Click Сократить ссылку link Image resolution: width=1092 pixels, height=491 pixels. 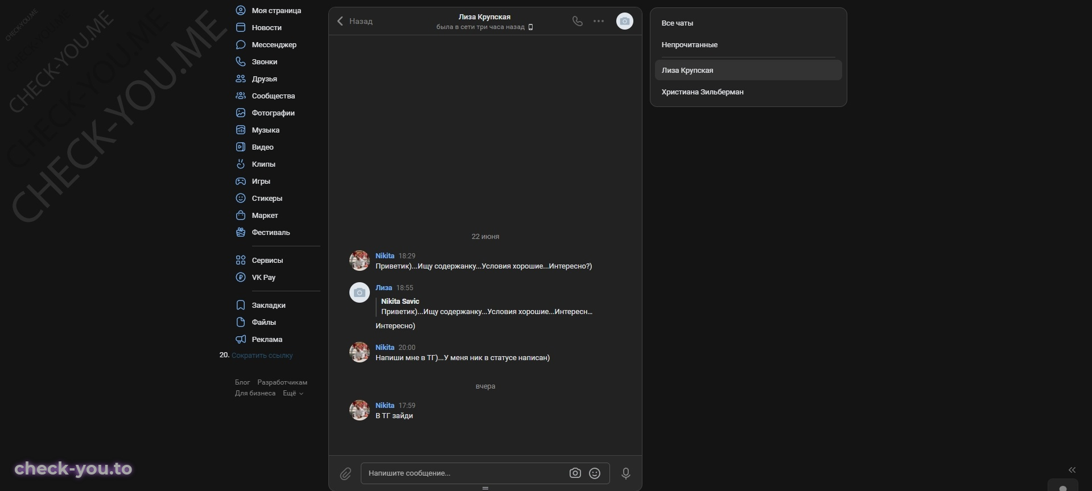pos(262,356)
